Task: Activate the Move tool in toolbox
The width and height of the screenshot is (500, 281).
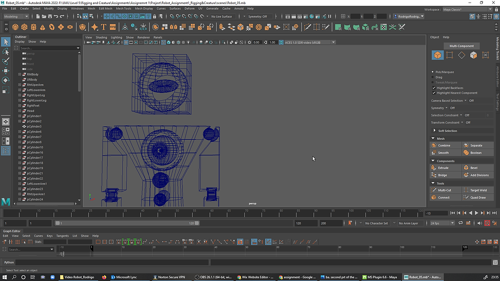Action: click(x=6, y=70)
